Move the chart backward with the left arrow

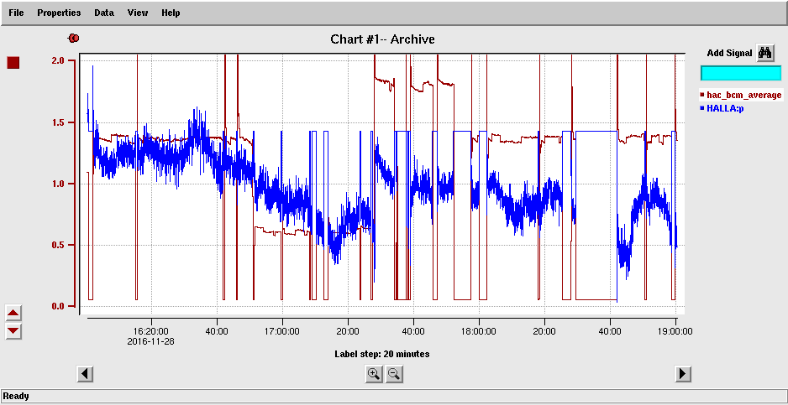point(85,374)
